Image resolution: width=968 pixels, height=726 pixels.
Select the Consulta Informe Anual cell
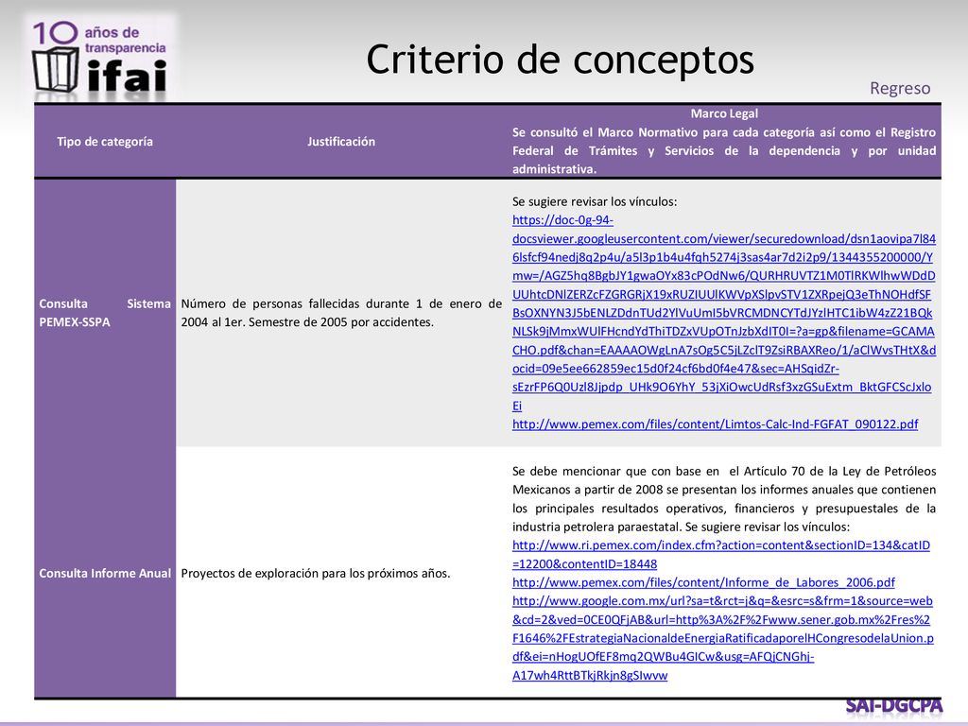[105, 574]
